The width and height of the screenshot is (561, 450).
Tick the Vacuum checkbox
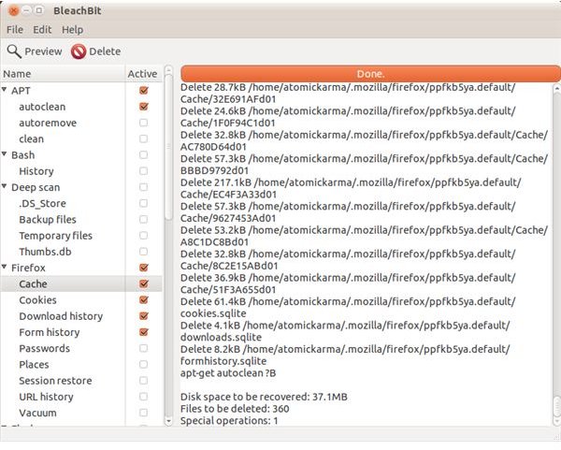click(x=143, y=413)
